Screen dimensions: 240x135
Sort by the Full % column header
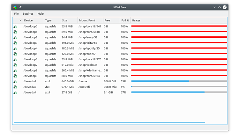[125, 20]
